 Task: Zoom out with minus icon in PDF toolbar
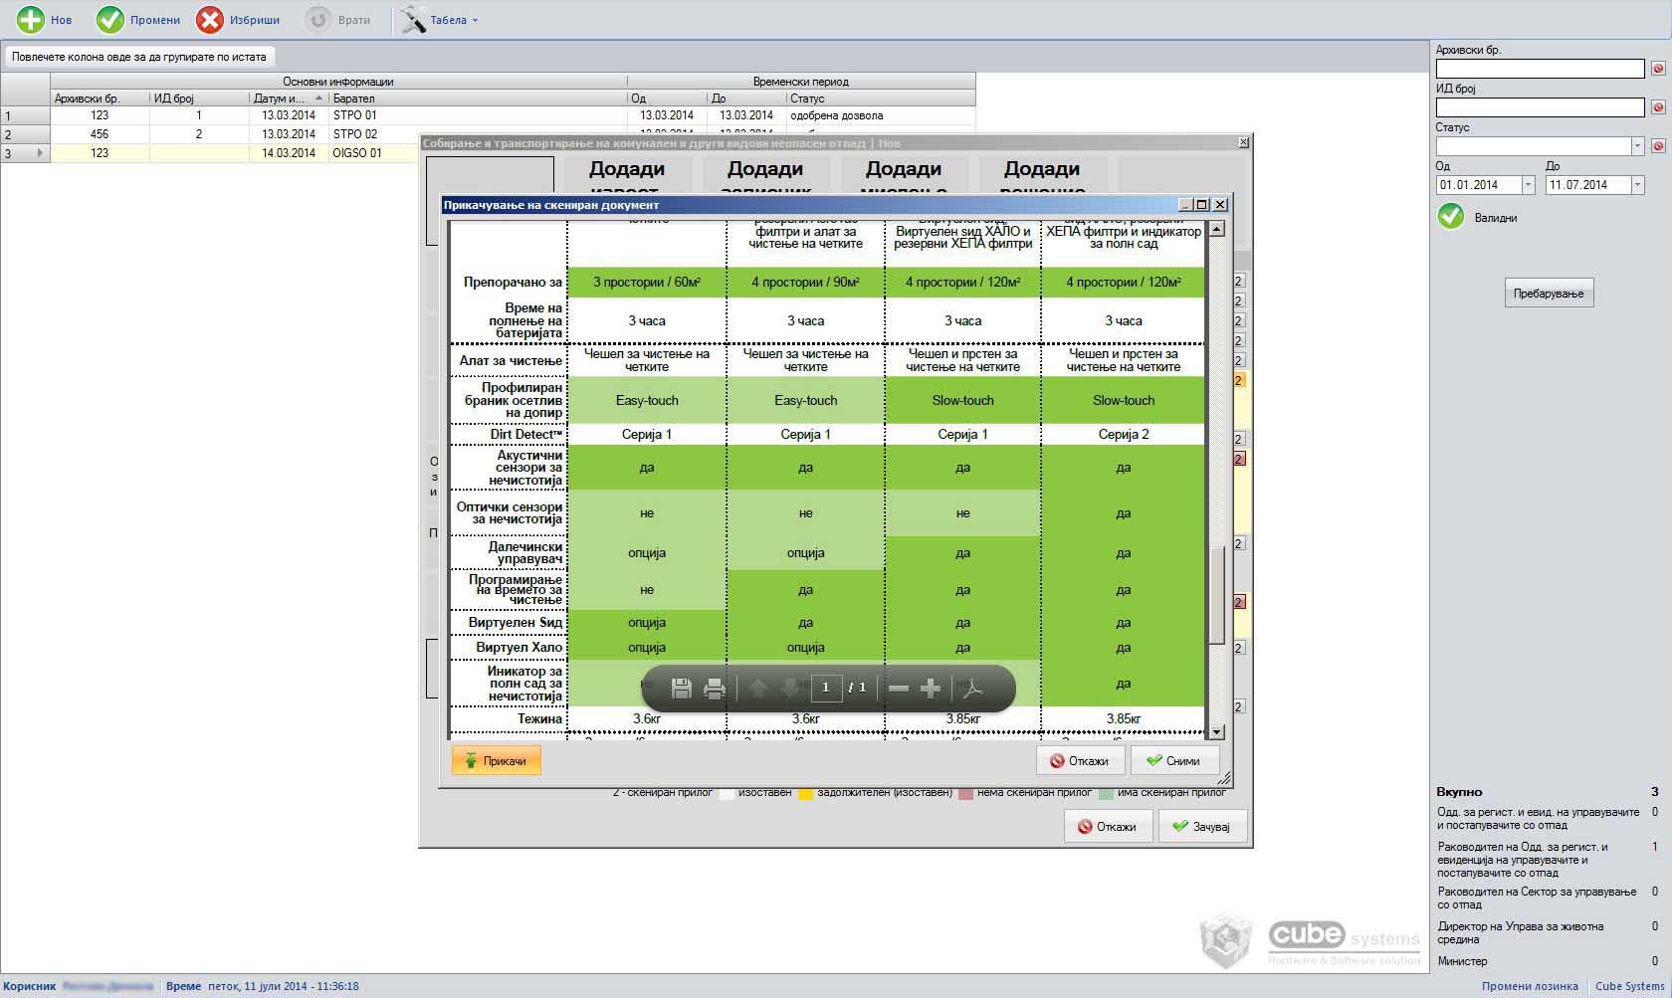coord(899,688)
